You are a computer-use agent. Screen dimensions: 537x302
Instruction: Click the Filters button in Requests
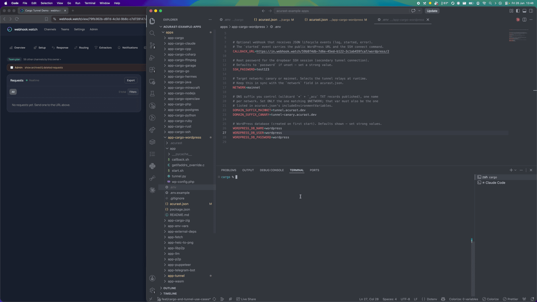tap(133, 92)
